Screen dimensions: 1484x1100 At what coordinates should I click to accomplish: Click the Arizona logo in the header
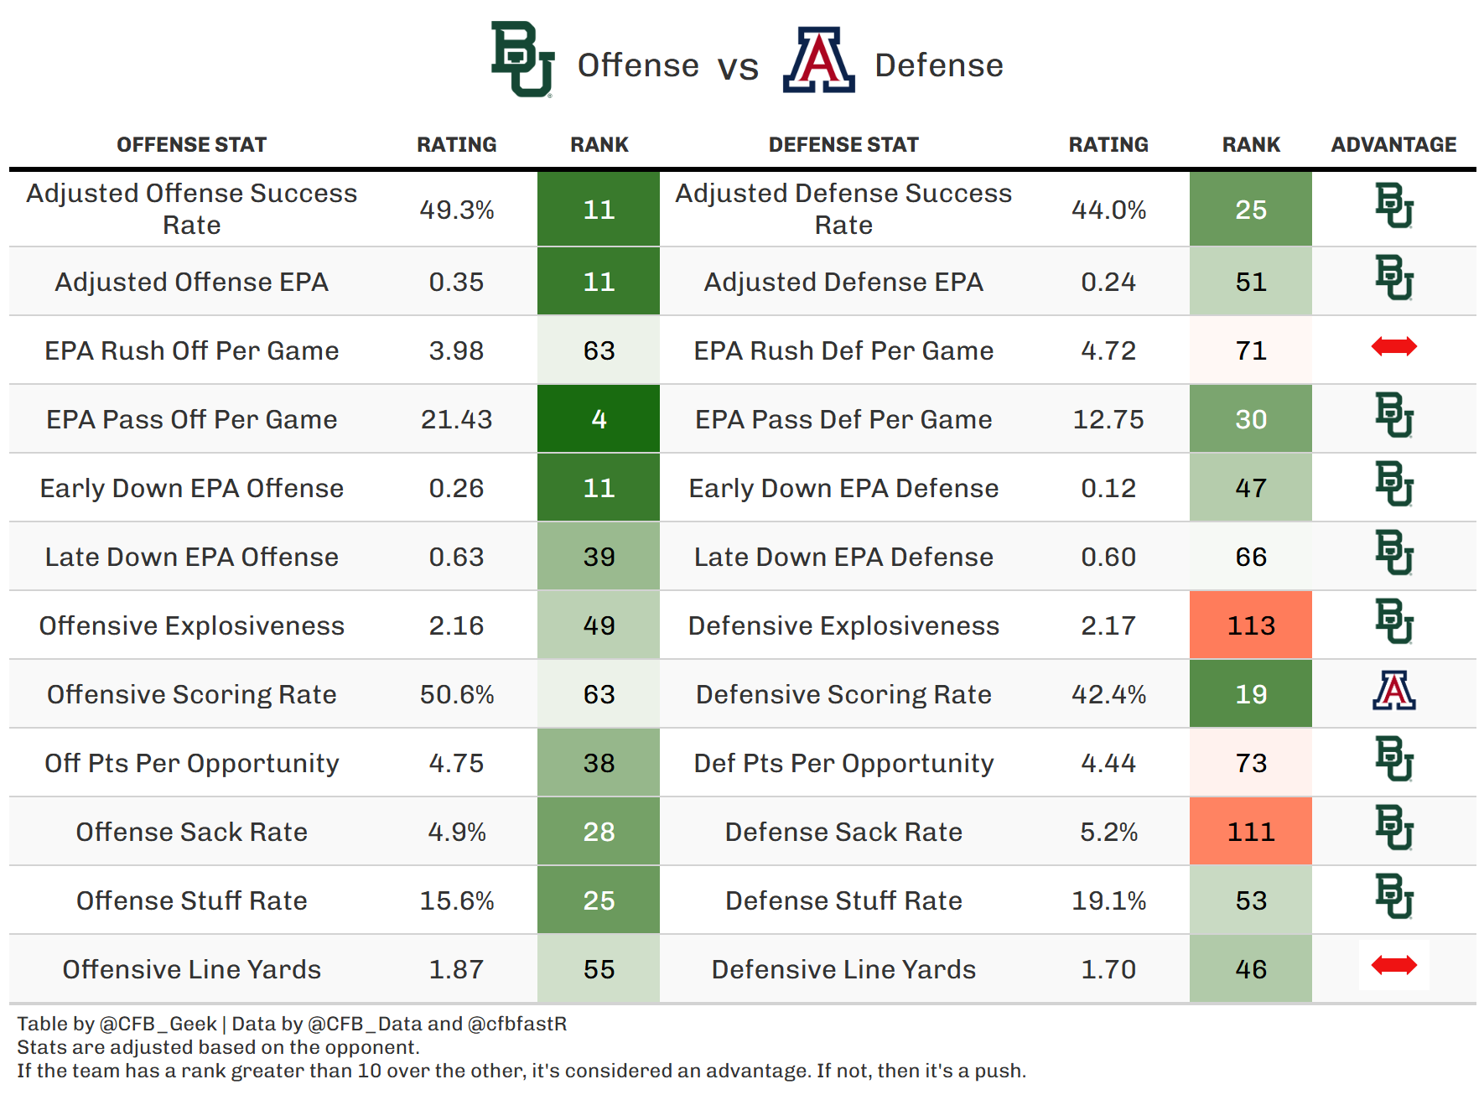click(818, 60)
